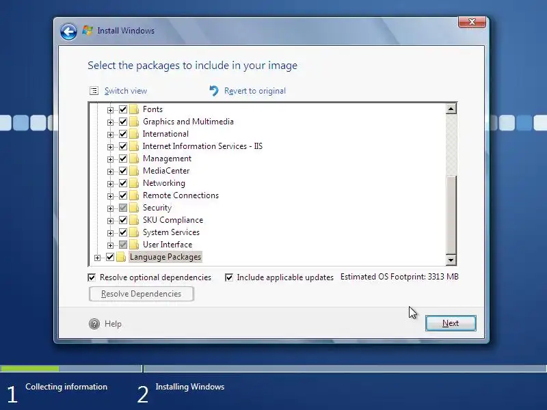Expand the System Services node
This screenshot has width=547, height=410.
[110, 233]
